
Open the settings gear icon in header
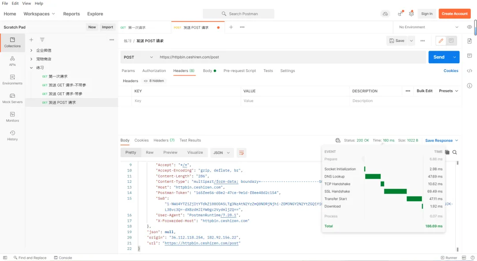point(411,14)
